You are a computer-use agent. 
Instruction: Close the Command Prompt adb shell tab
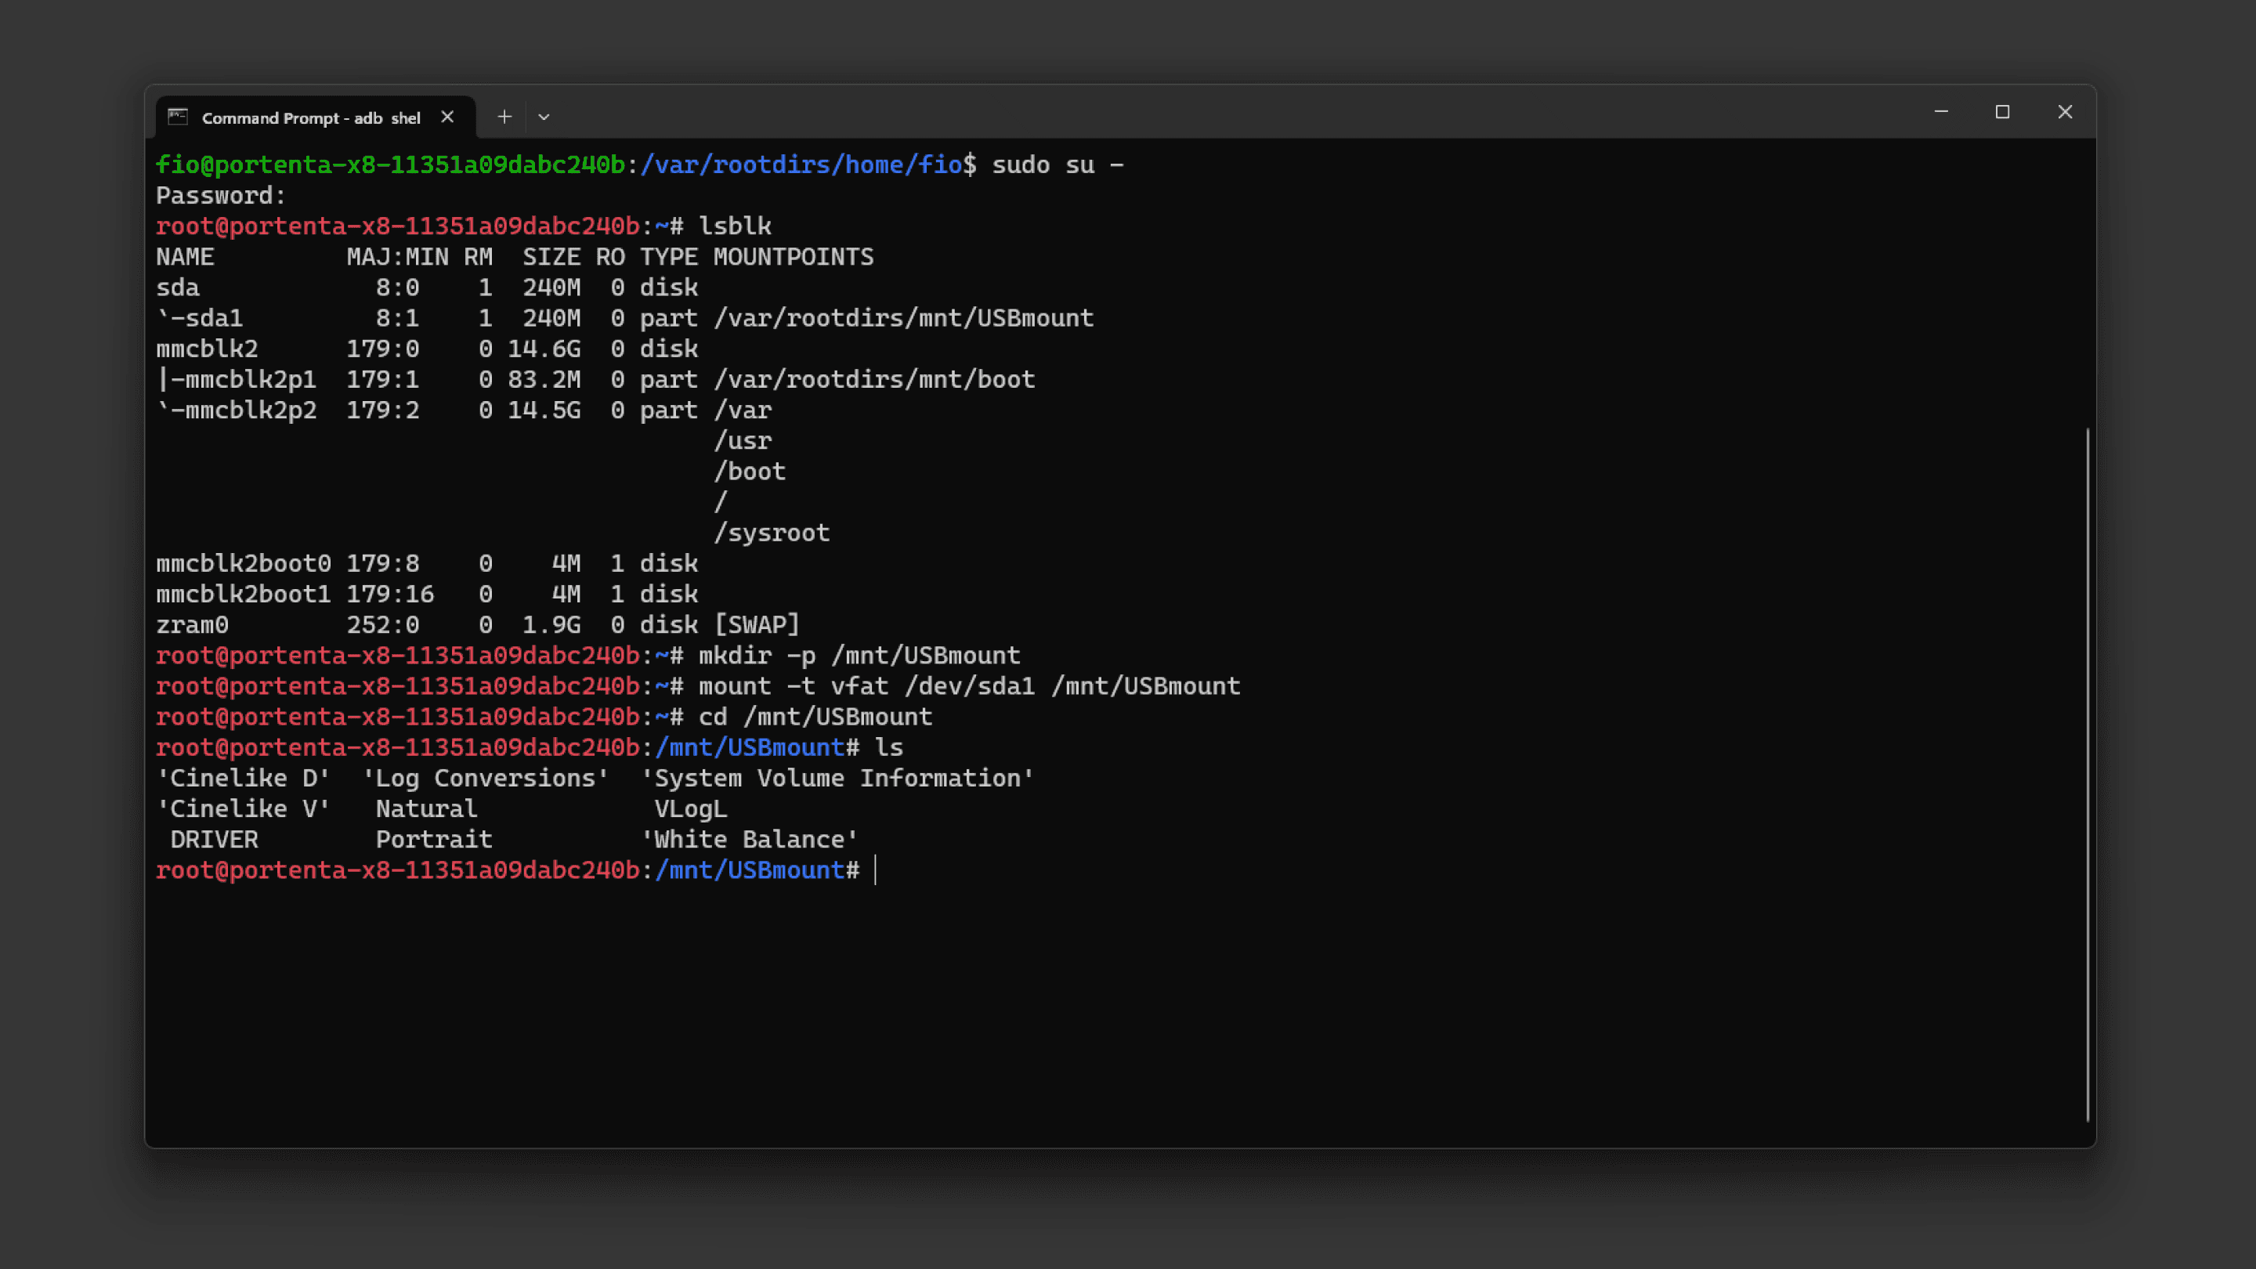(447, 117)
